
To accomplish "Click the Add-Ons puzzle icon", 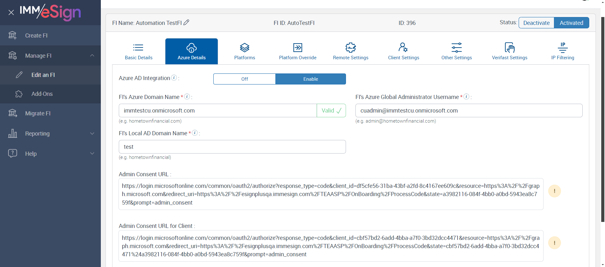I will (x=19, y=94).
